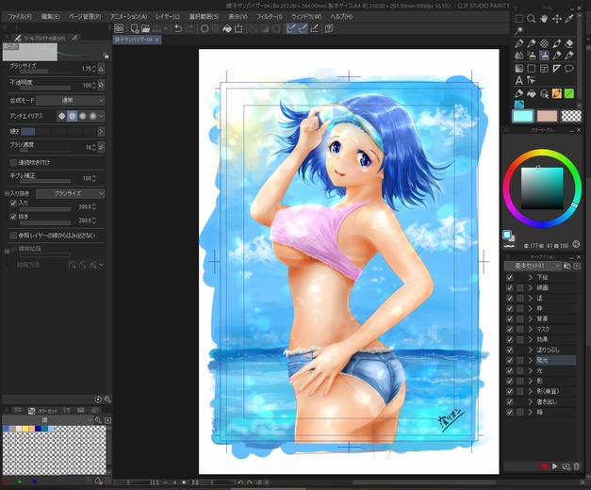
Task: Open the 編集(E) menu
Action: coord(51,17)
